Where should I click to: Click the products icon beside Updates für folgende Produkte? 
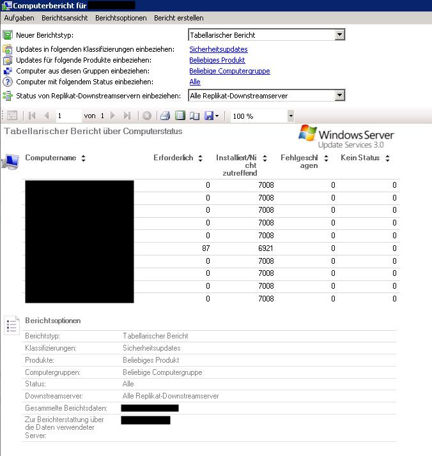(8, 60)
